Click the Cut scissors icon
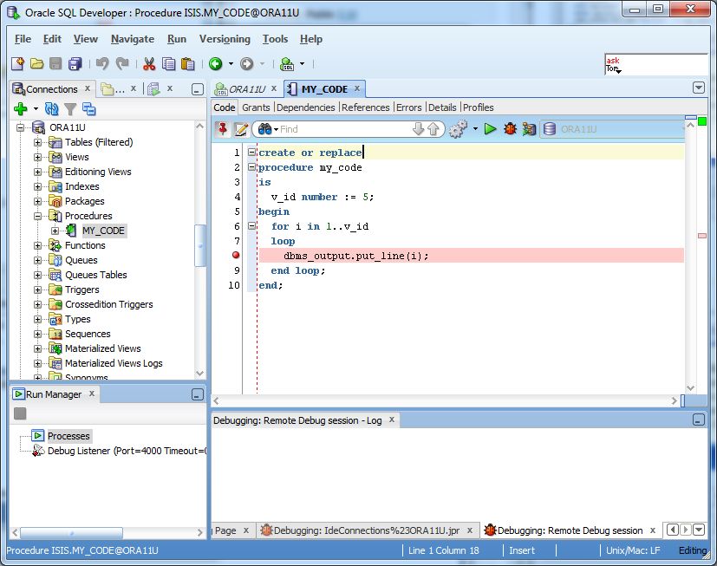 click(x=149, y=64)
